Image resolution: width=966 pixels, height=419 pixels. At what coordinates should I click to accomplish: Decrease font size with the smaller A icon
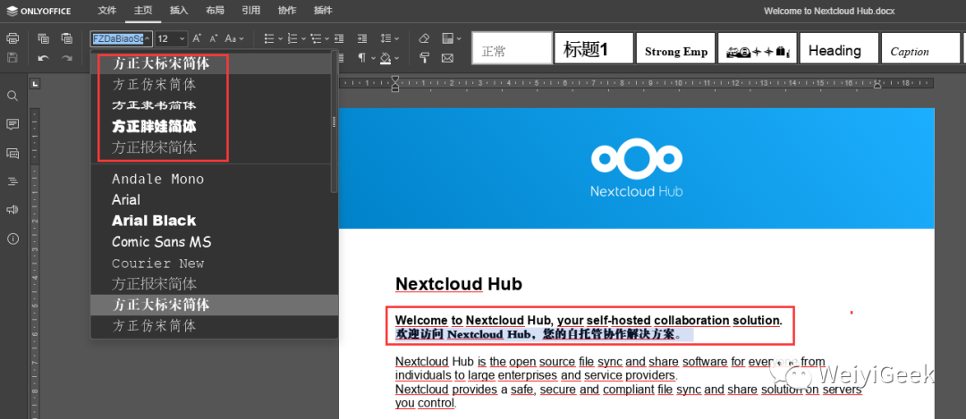click(214, 38)
